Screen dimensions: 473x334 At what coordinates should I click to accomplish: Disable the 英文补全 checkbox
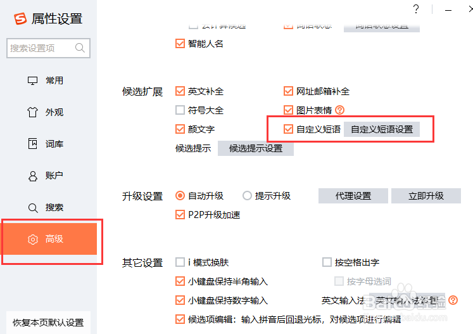point(180,91)
